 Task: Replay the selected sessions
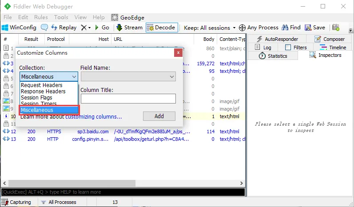click(64, 28)
